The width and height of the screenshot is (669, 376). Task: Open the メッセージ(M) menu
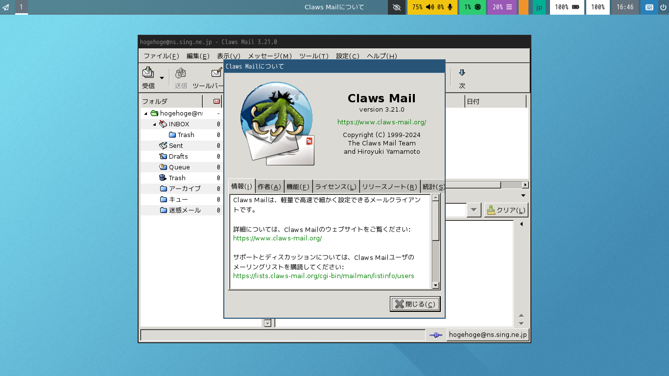[269, 56]
